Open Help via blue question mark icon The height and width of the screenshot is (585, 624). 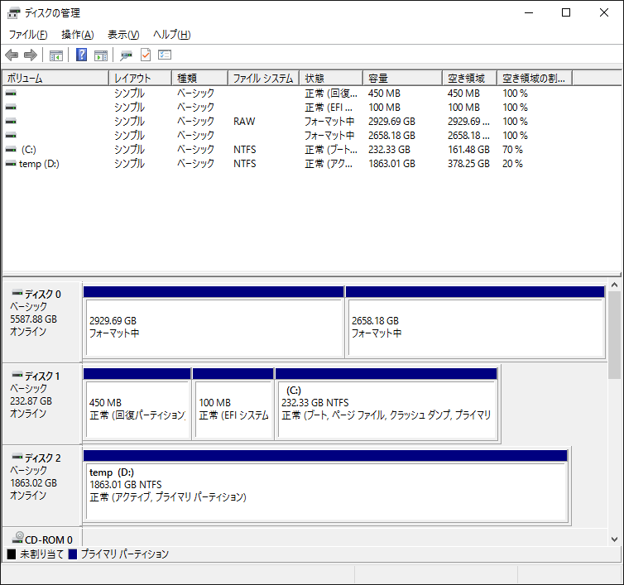pos(81,55)
